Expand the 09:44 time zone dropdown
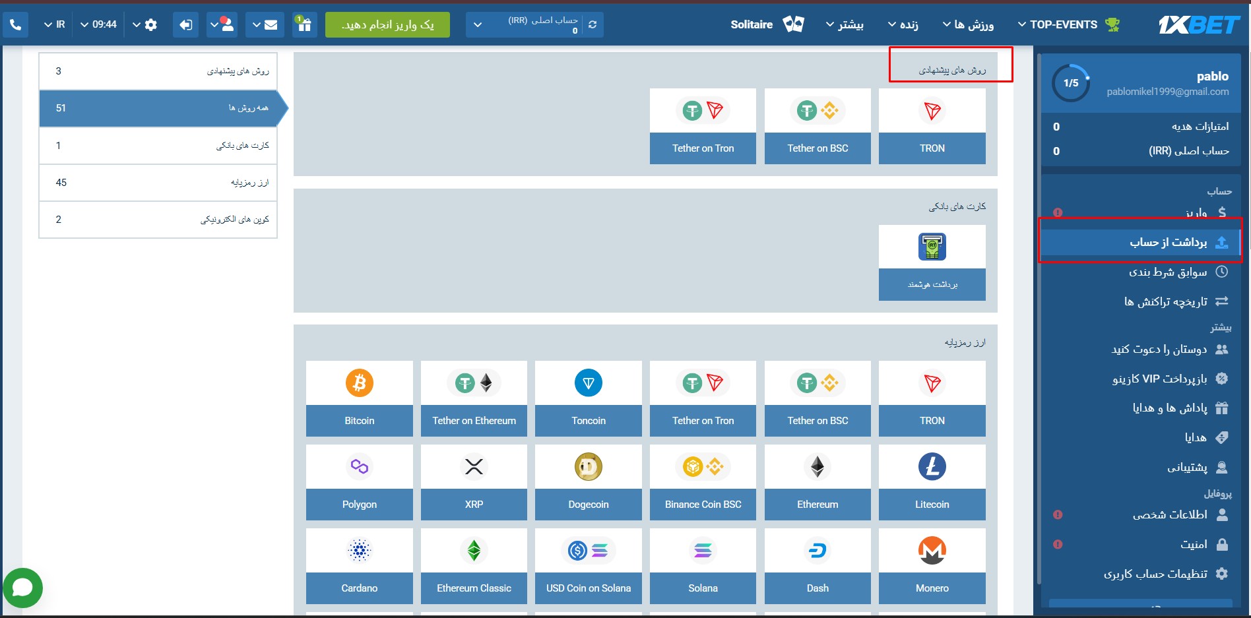The height and width of the screenshot is (618, 1251). [98, 25]
